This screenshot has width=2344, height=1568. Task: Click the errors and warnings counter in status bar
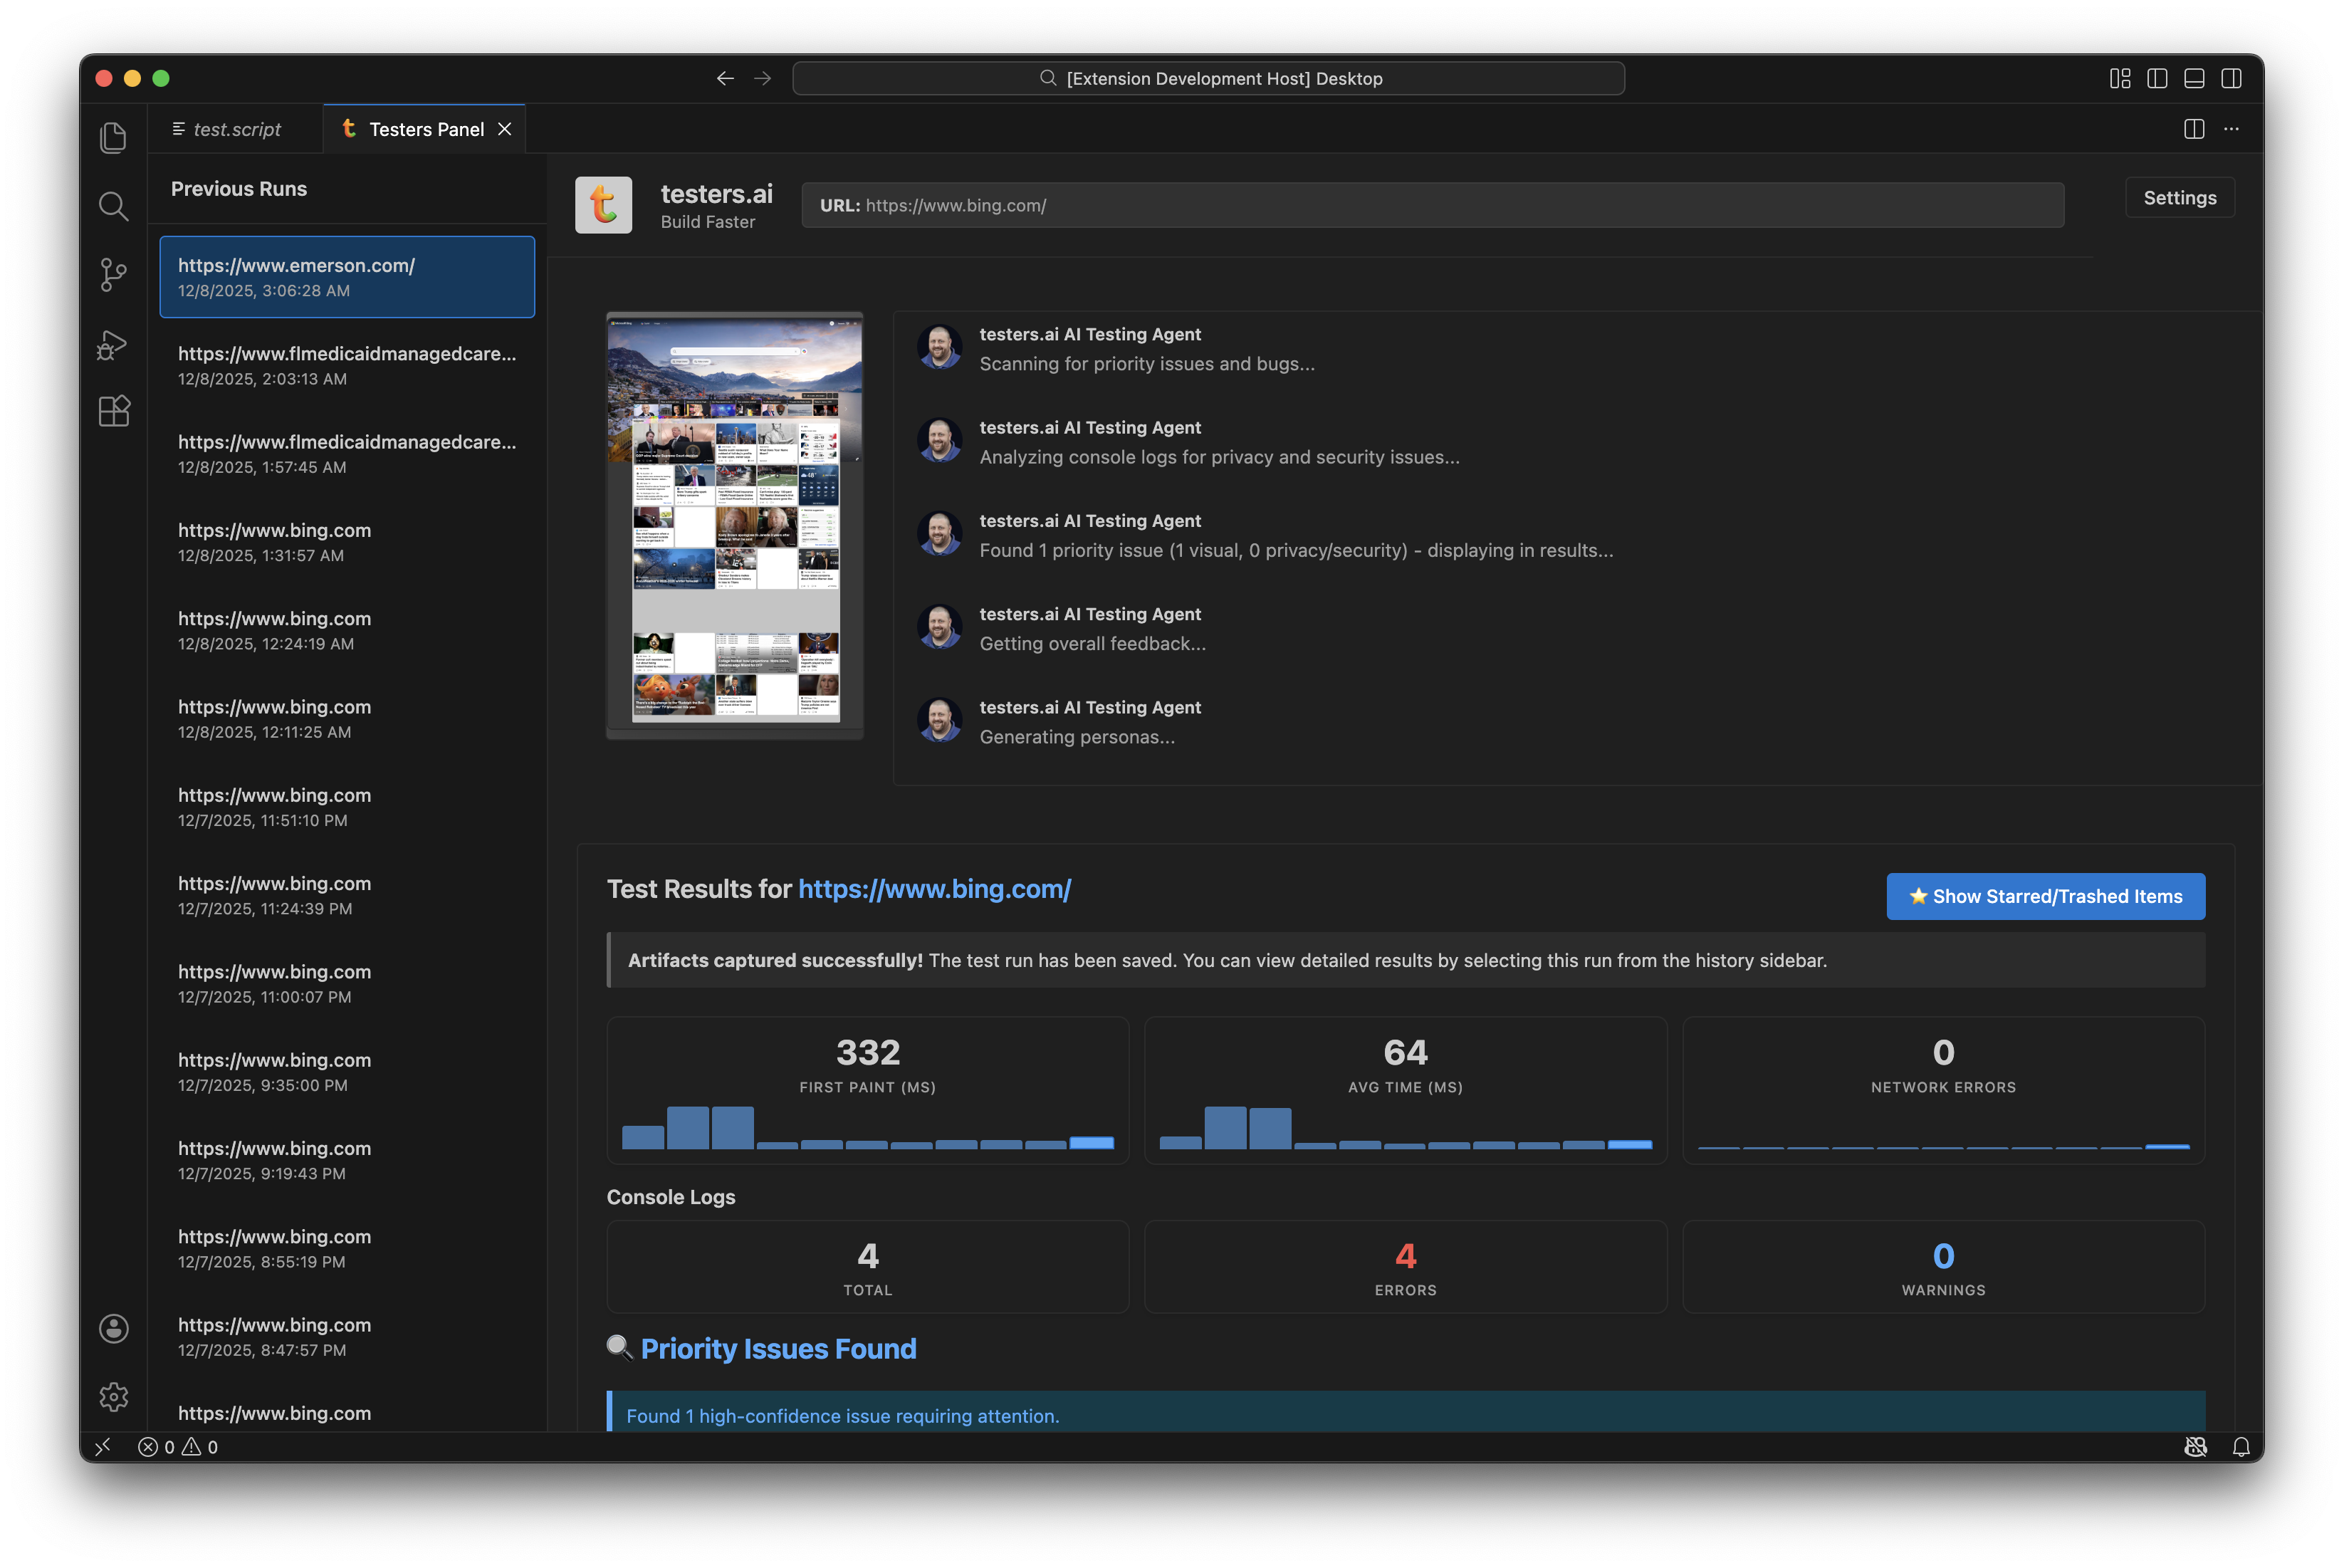tap(178, 1446)
